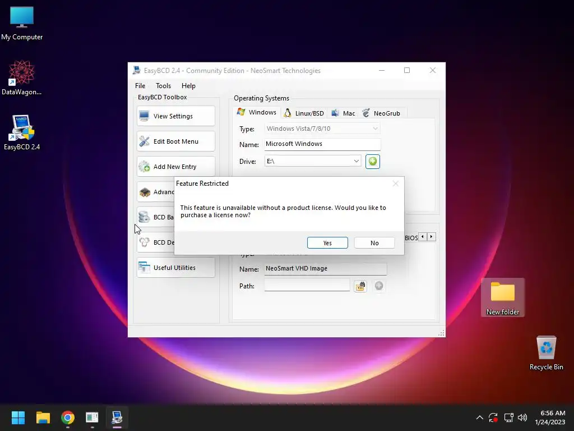Viewport: 574px width, 431px height.
Task: Select the DataWagon desktop shortcut
Action: point(22,78)
